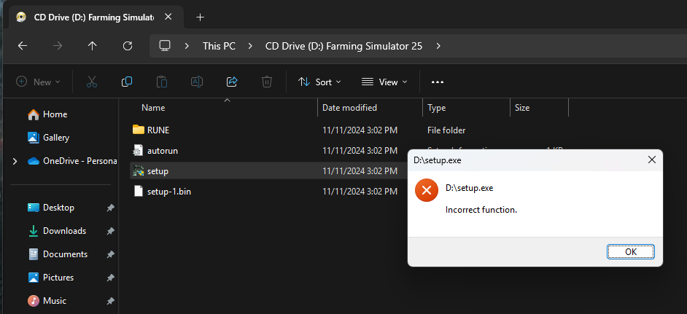Click the Paste clipboard icon
This screenshot has width=687, height=314.
[162, 82]
